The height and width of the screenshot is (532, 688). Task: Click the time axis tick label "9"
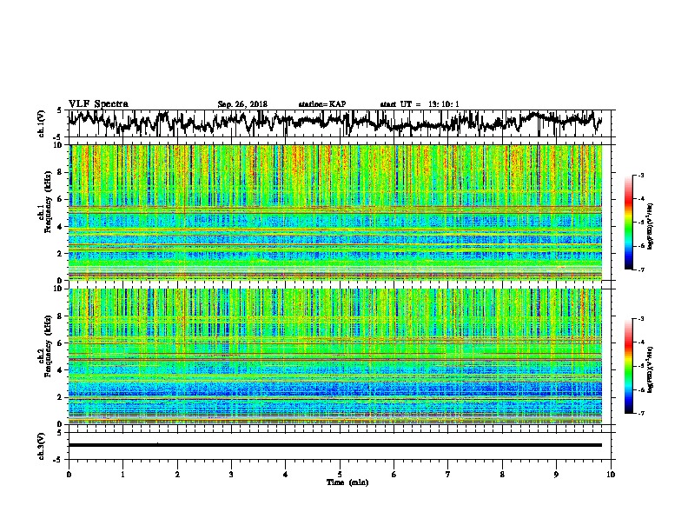click(556, 475)
